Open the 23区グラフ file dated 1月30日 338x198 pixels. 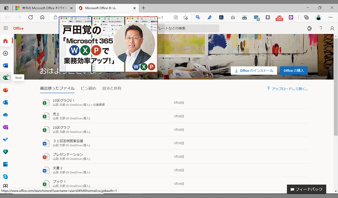click(174, 130)
